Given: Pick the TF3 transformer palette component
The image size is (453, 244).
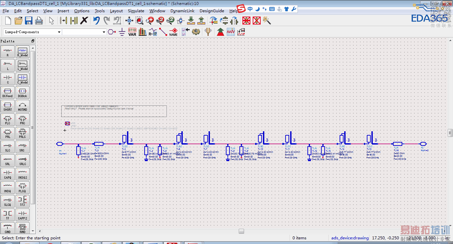Looking at the screenshot, I should tap(23, 201).
